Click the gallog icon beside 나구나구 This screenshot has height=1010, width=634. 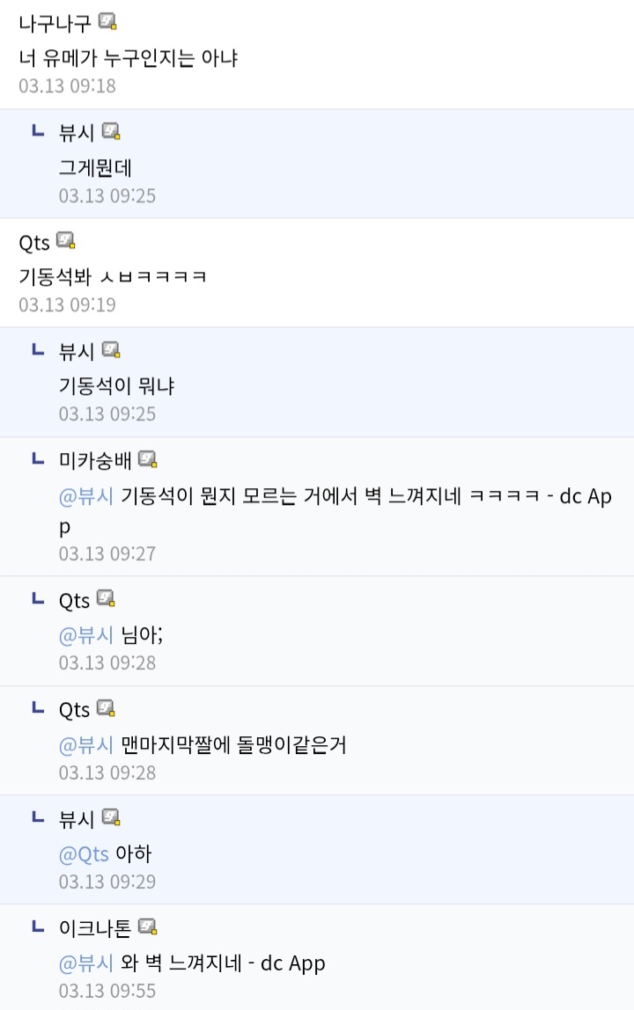[x=107, y=22]
